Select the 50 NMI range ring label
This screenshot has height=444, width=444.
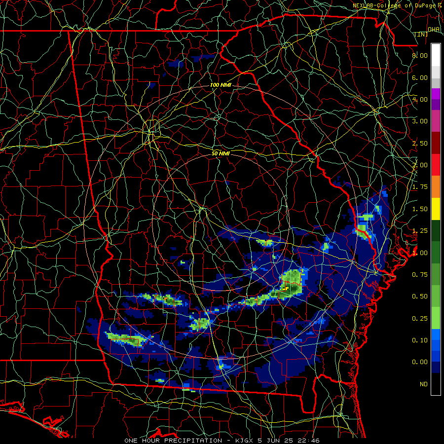point(221,153)
